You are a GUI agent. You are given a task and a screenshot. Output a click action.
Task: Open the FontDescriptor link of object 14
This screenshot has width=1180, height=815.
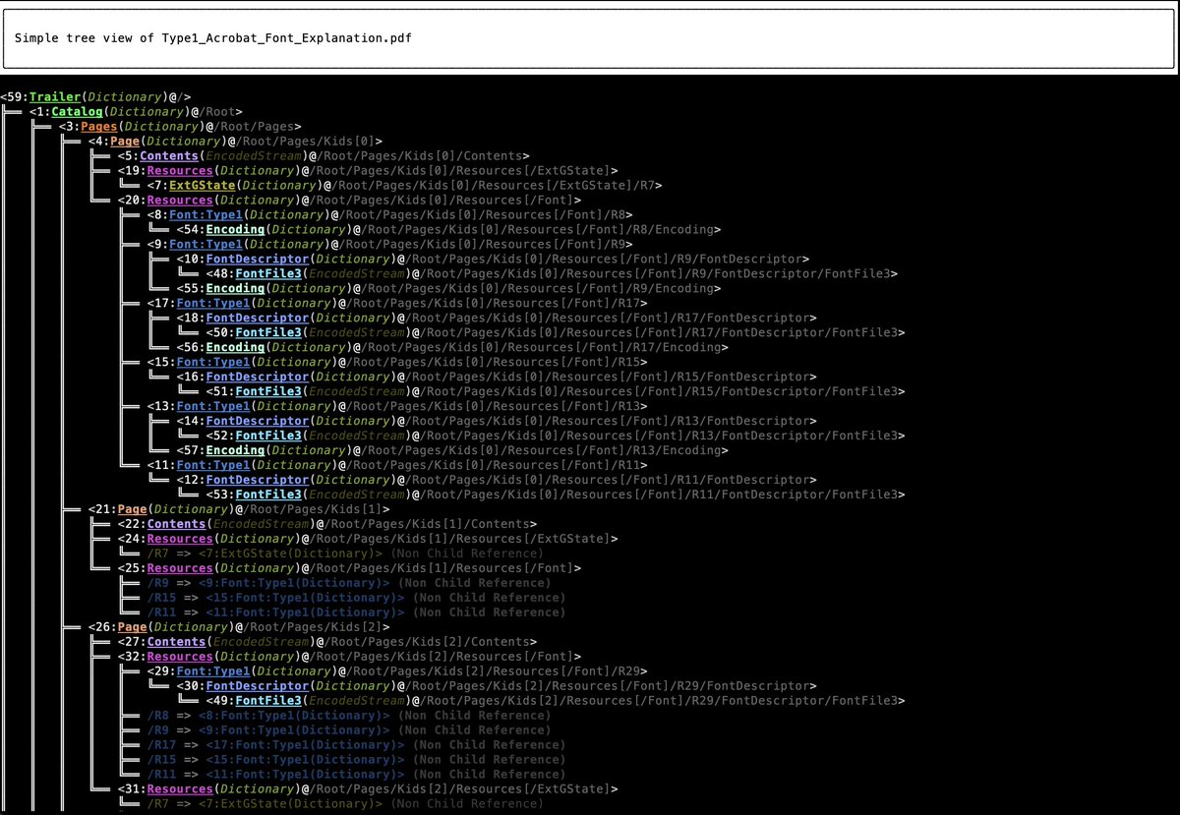[258, 422]
